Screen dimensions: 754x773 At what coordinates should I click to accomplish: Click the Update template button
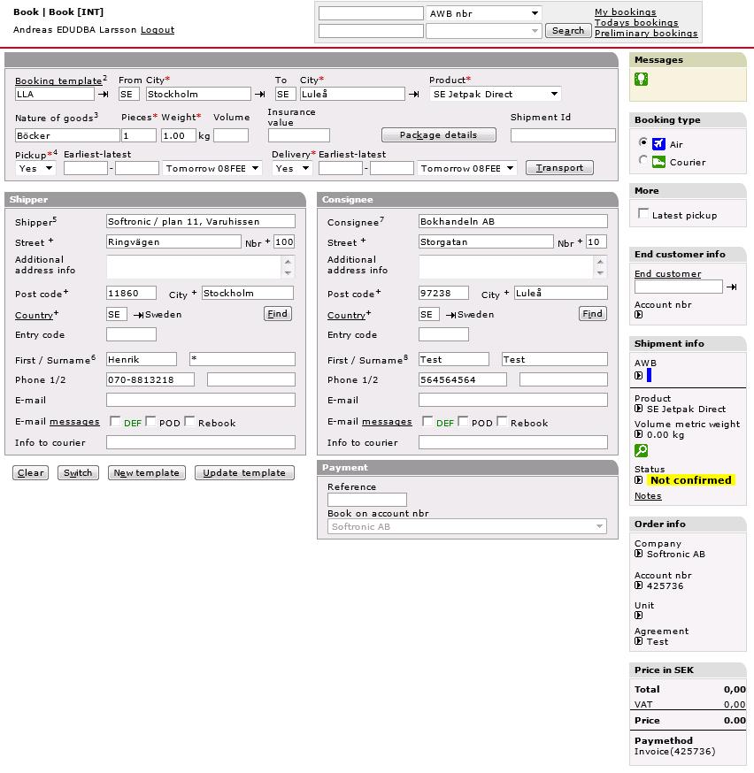point(244,473)
